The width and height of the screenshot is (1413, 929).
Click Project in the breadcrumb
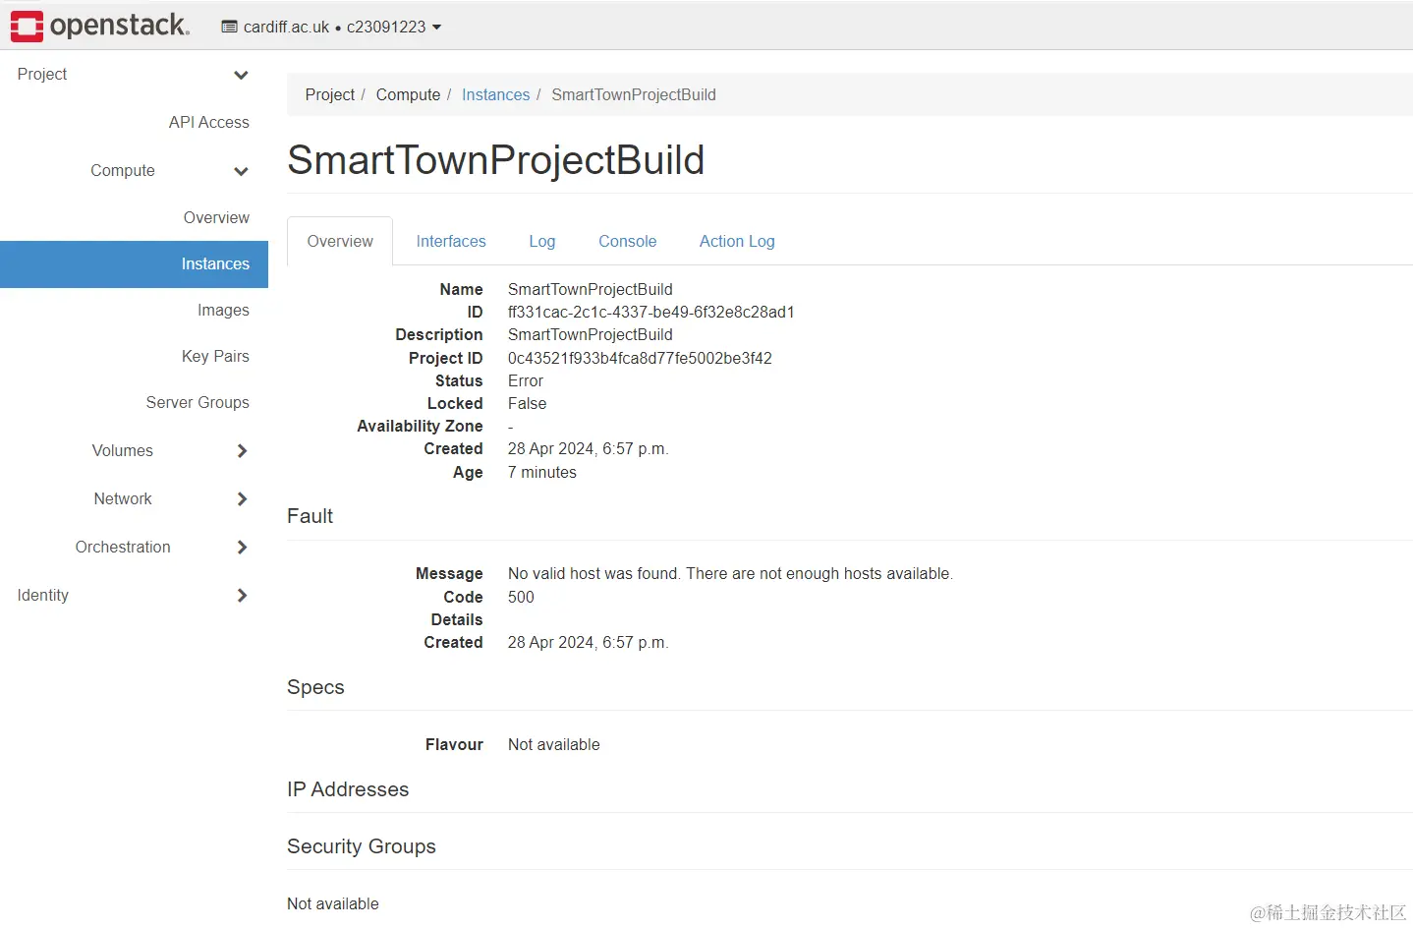(x=330, y=94)
